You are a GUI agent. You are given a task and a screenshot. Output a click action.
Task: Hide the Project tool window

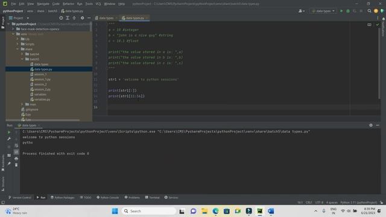(x=89, y=18)
